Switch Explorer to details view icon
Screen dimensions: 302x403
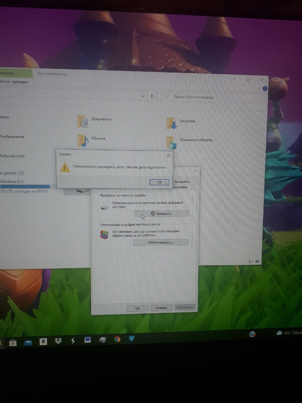coord(251,261)
